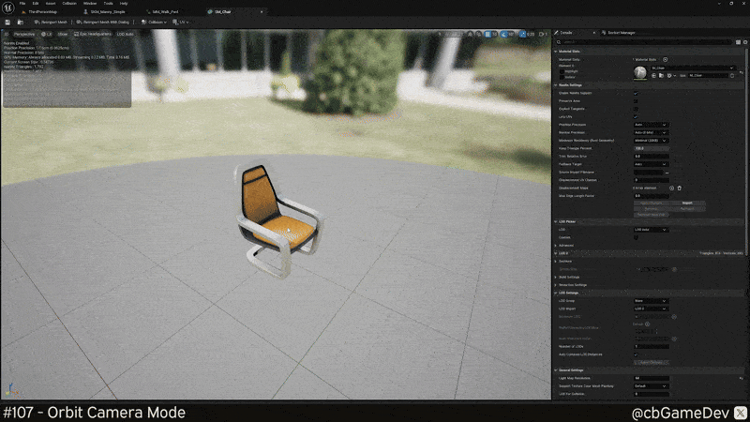Switch to the SKM_Manny_Simple tab

click(x=107, y=11)
